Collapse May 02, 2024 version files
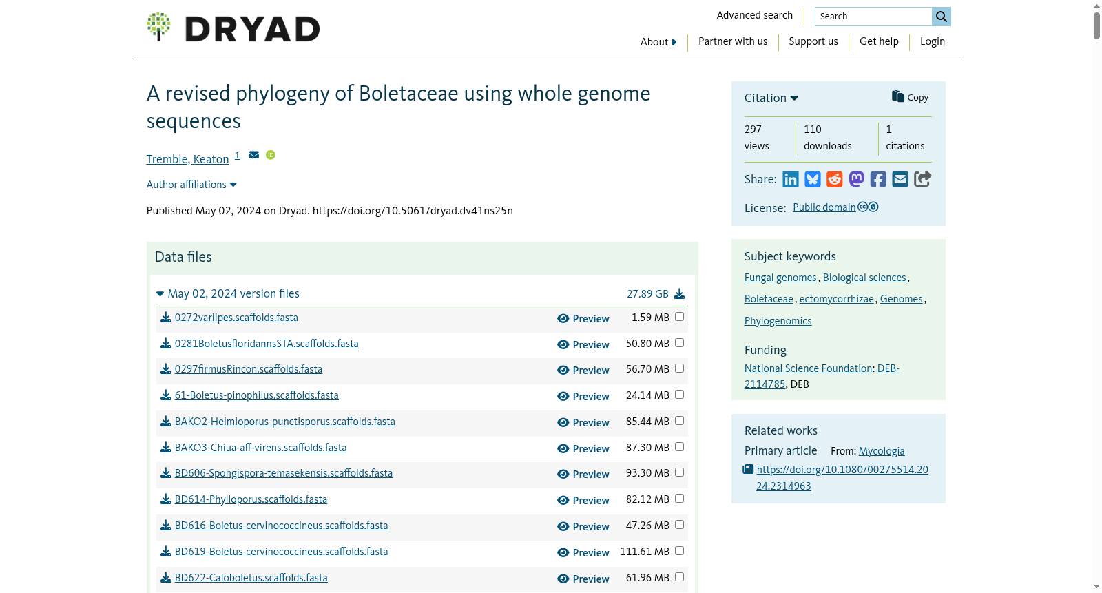Viewport: 1102px width, 593px height. 228,294
